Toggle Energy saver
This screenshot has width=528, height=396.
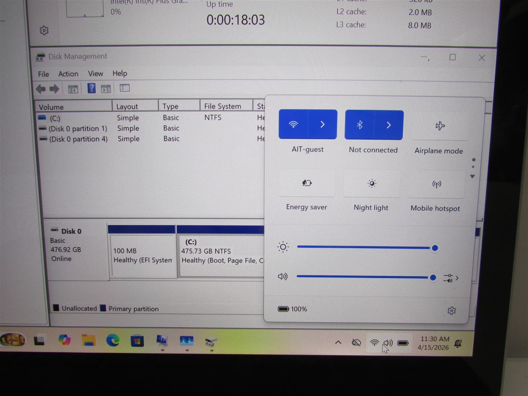coord(307,183)
